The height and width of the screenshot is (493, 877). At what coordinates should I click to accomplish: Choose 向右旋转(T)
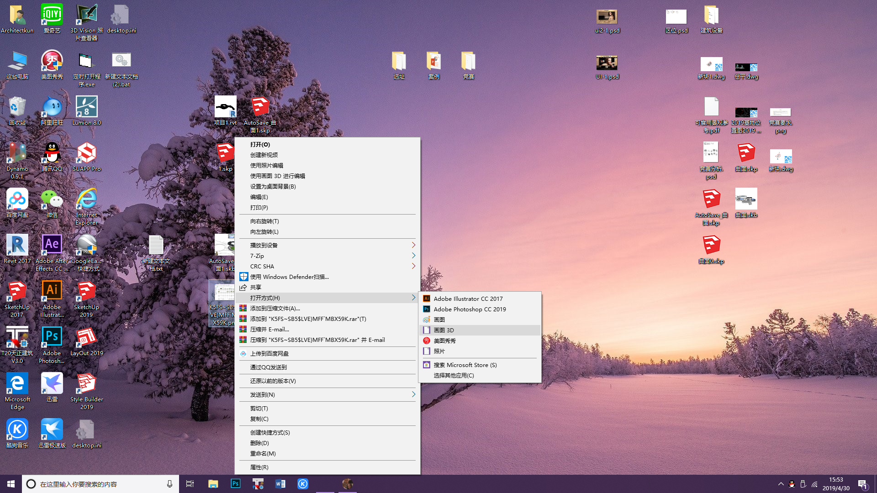(327, 221)
